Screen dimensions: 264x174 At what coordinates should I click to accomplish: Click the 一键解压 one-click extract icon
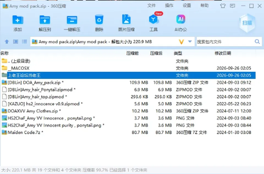point(72,20)
